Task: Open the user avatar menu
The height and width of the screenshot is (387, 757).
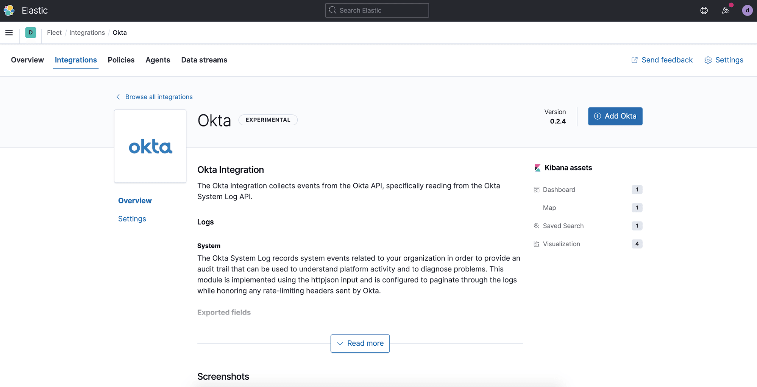Action: click(747, 10)
